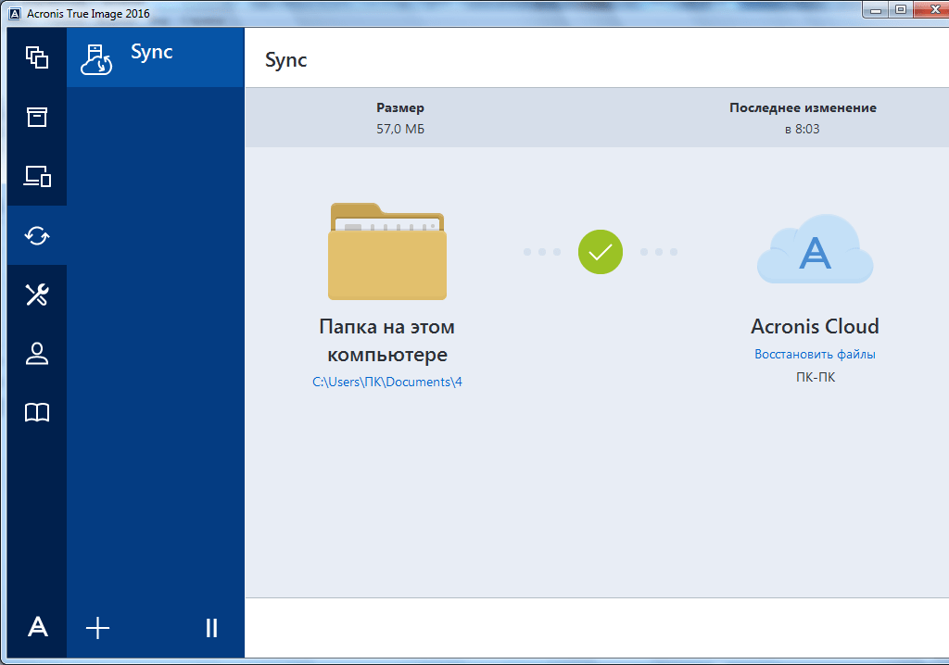Open the Account person icon
Viewport: 949px width, 665px height.
37,354
